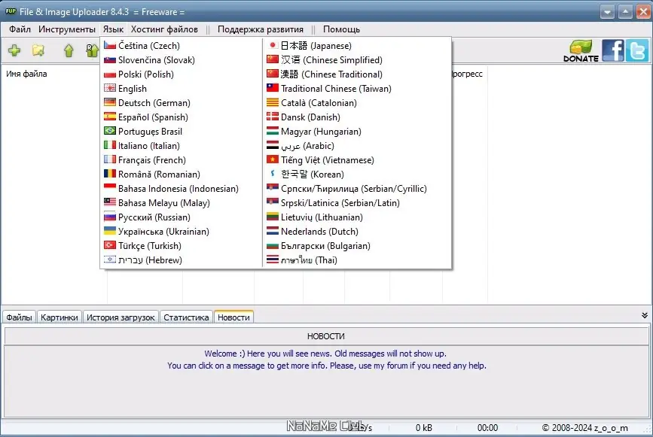Open the Хостинг файлов menu
Screen dimensions: 653x437
(164, 29)
